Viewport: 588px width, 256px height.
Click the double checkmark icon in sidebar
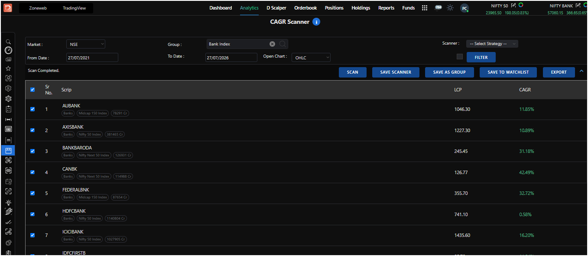[x=8, y=222]
